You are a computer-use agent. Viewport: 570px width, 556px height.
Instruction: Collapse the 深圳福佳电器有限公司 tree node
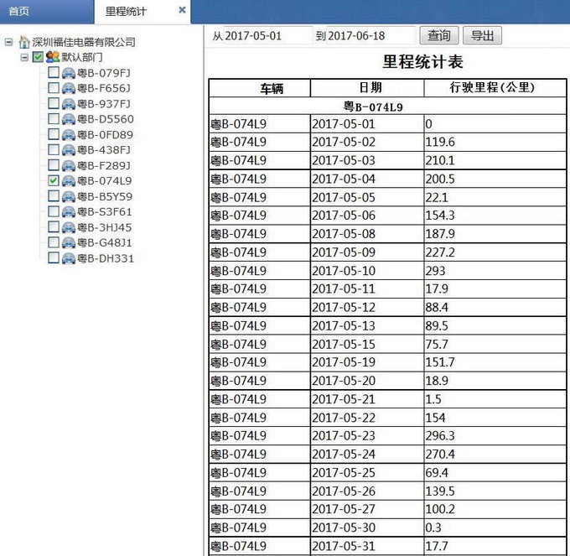[8, 42]
